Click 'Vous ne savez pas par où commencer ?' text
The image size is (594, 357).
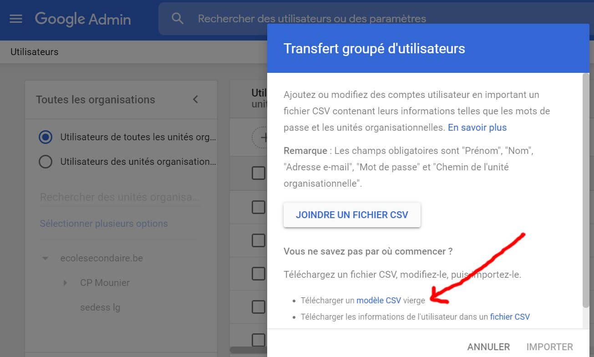tap(368, 251)
